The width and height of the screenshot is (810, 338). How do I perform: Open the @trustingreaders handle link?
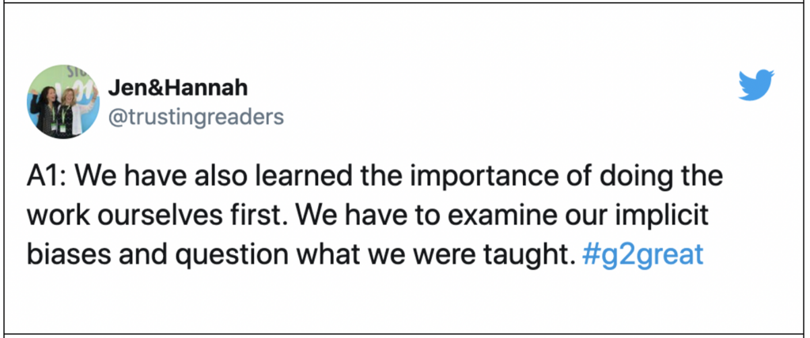click(196, 118)
